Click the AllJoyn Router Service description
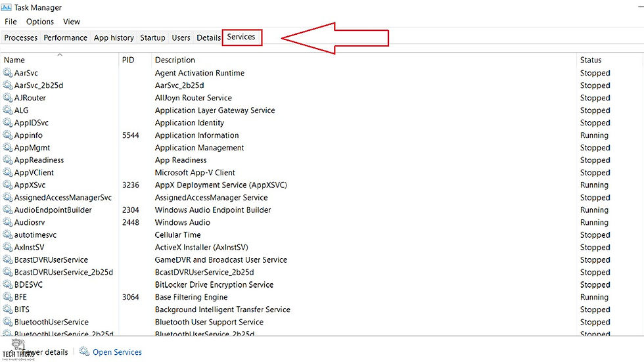 193,98
